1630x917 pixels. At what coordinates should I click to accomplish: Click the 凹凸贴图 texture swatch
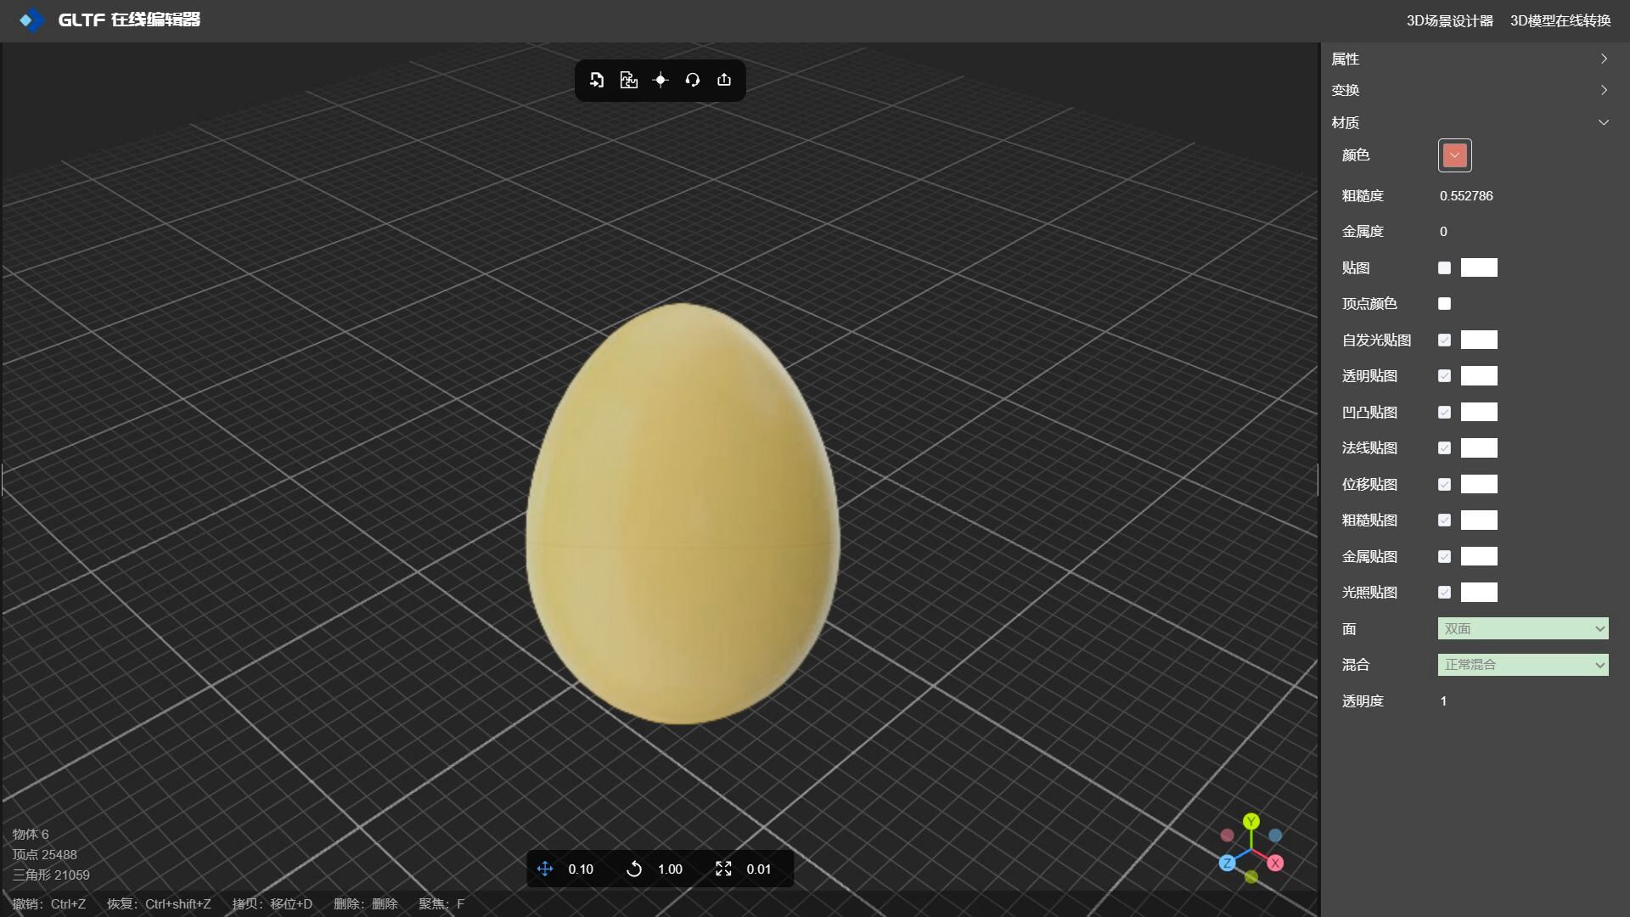1479,413
